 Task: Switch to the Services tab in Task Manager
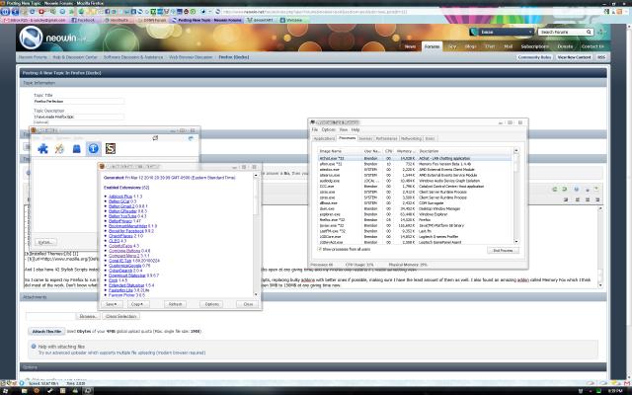(x=365, y=138)
